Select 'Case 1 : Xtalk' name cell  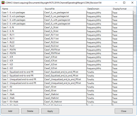pyautogui.click(x=23, y=94)
